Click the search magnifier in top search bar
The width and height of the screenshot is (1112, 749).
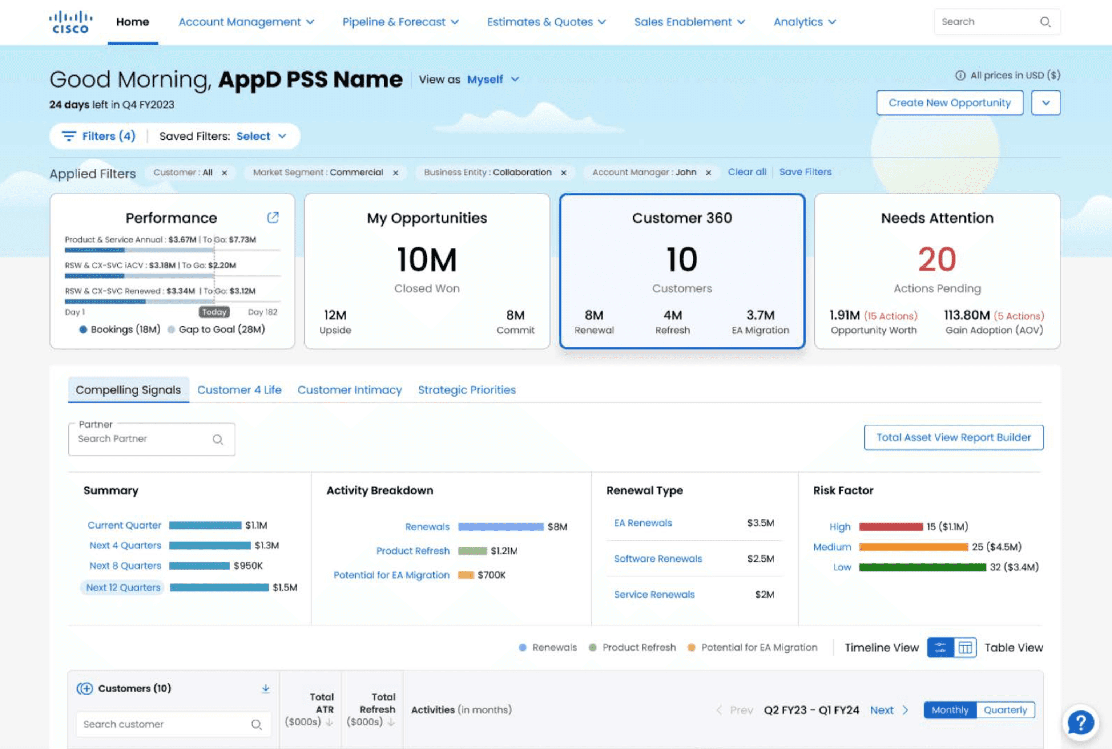[1046, 21]
